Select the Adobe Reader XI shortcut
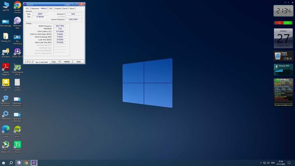Viewport: 295px width, 166px height. click(6, 69)
